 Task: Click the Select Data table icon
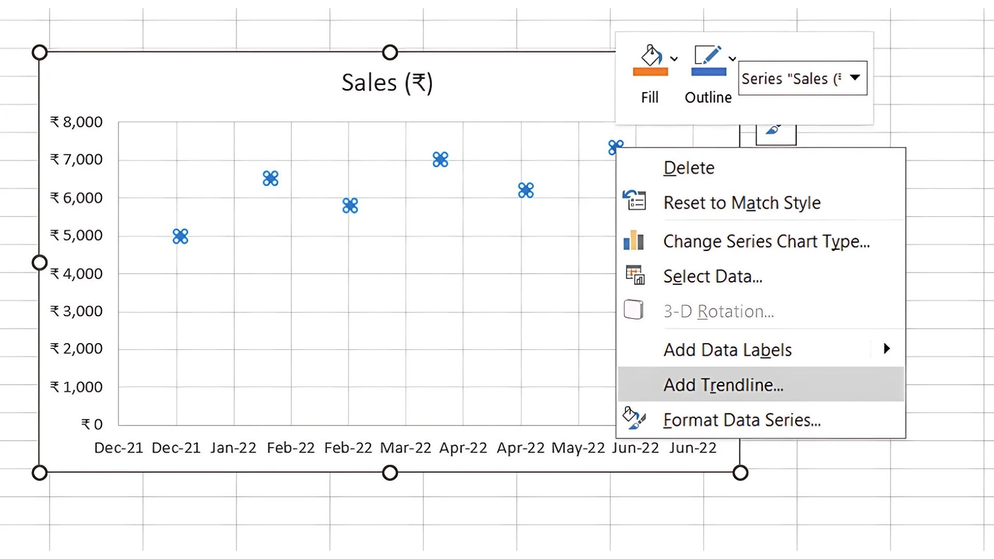click(x=635, y=275)
